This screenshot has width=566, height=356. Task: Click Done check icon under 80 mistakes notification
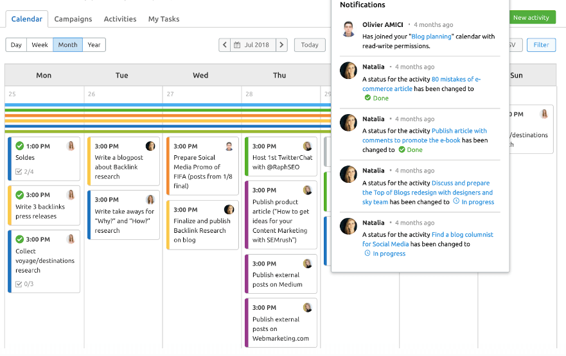pyautogui.click(x=367, y=97)
